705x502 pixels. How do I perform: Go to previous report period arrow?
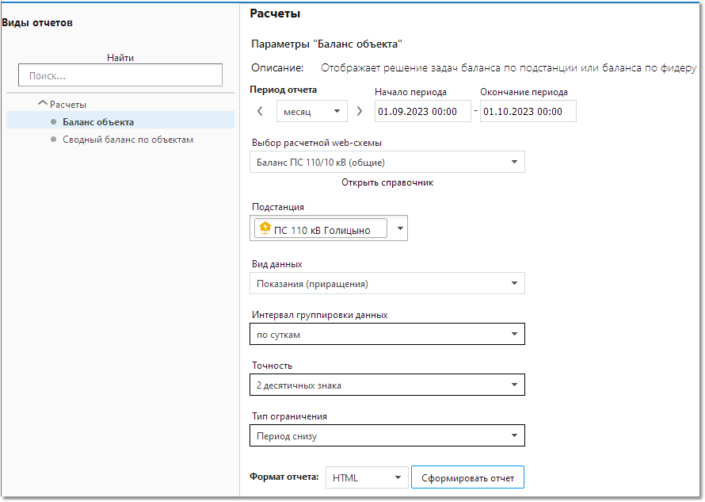pos(260,111)
